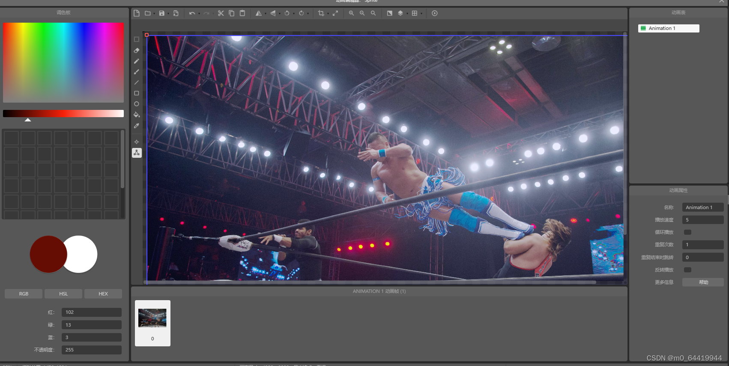Copy with the toolbar copy icon

[x=232, y=13]
